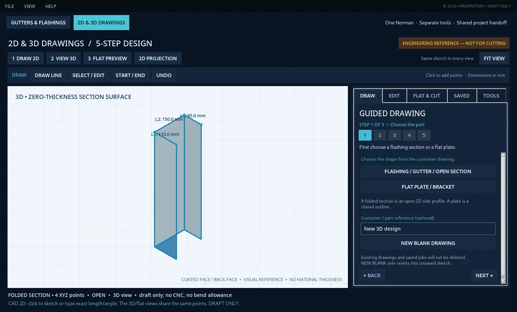Viewport: 517px width, 312px height.
Task: Switch to the EDIT panel tab
Action: coord(394,96)
